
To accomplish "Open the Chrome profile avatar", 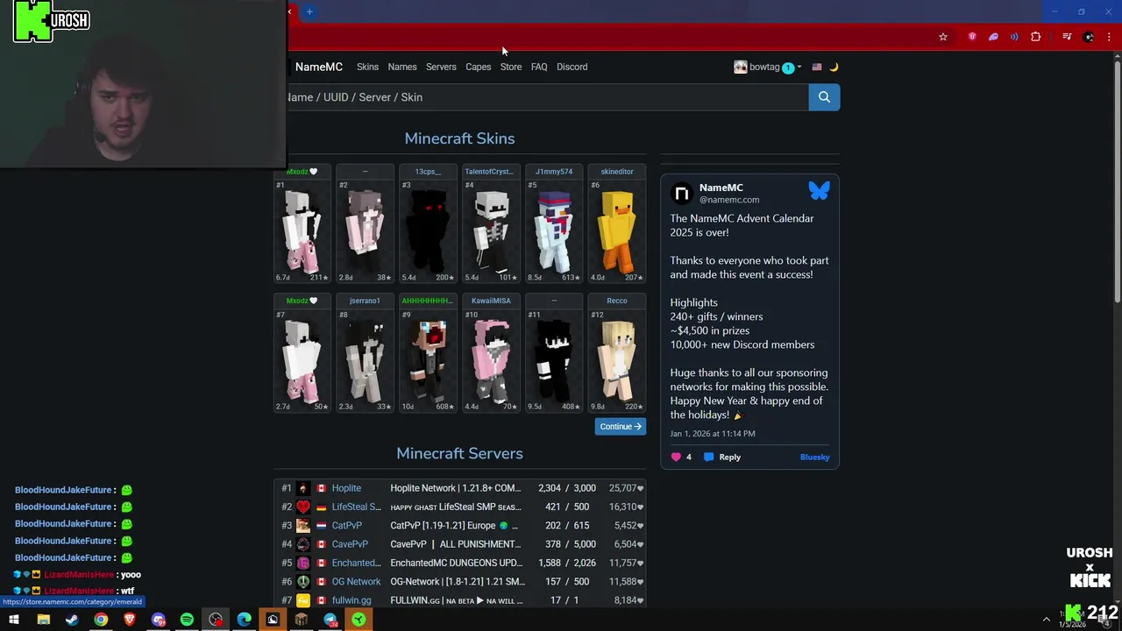I will [x=1089, y=37].
